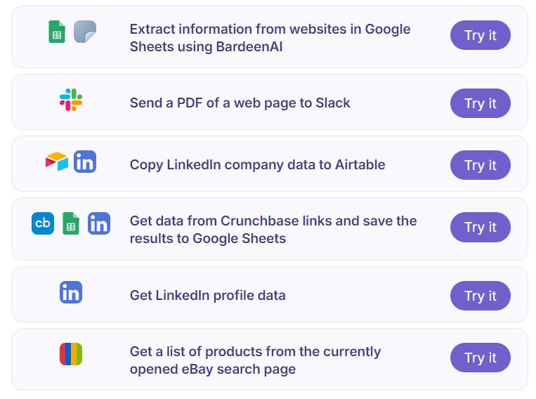Click Google Sheets icon in Crunchbase row
Screen dimensions: 536x399
[71, 223]
